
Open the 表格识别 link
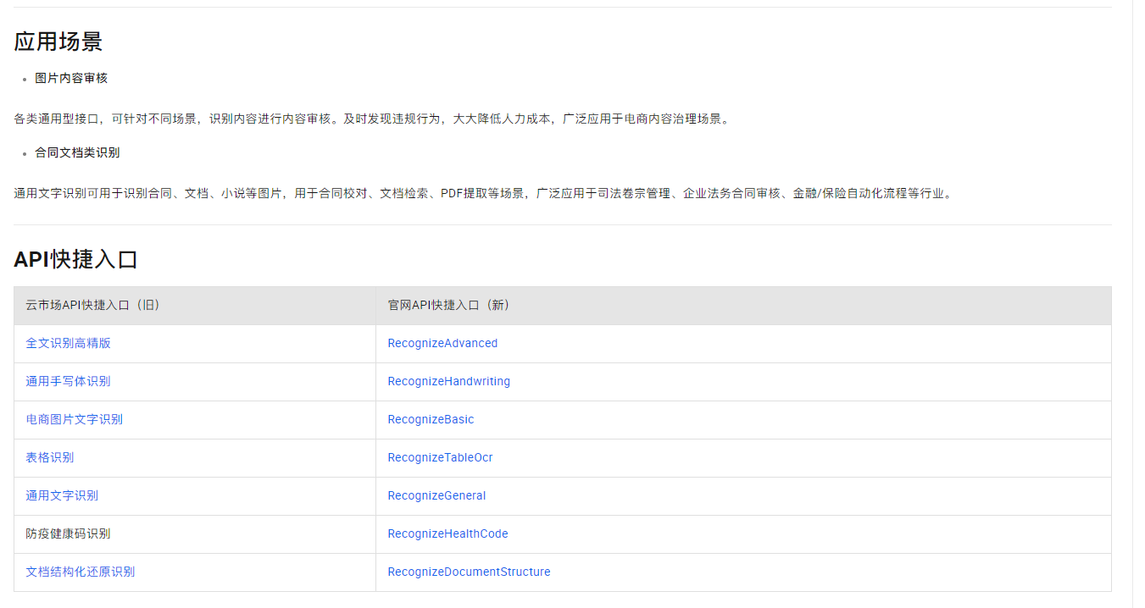(x=50, y=457)
